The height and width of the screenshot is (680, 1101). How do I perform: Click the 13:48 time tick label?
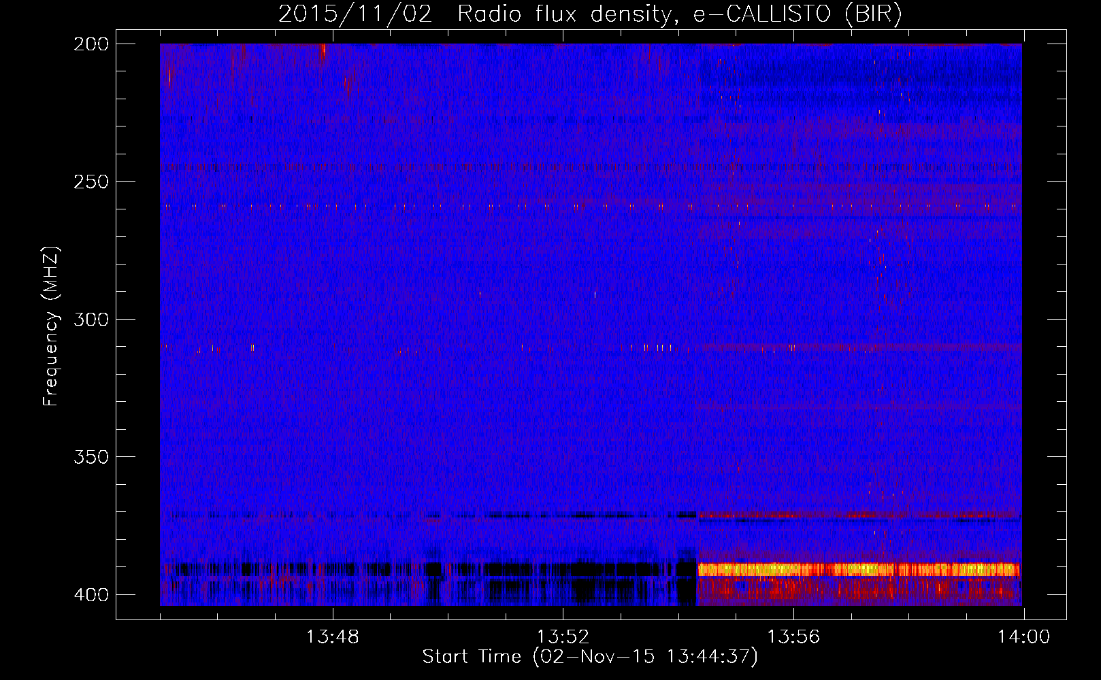[332, 637]
